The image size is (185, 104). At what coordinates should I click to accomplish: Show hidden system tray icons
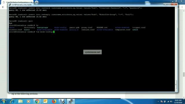click(x=158, y=101)
